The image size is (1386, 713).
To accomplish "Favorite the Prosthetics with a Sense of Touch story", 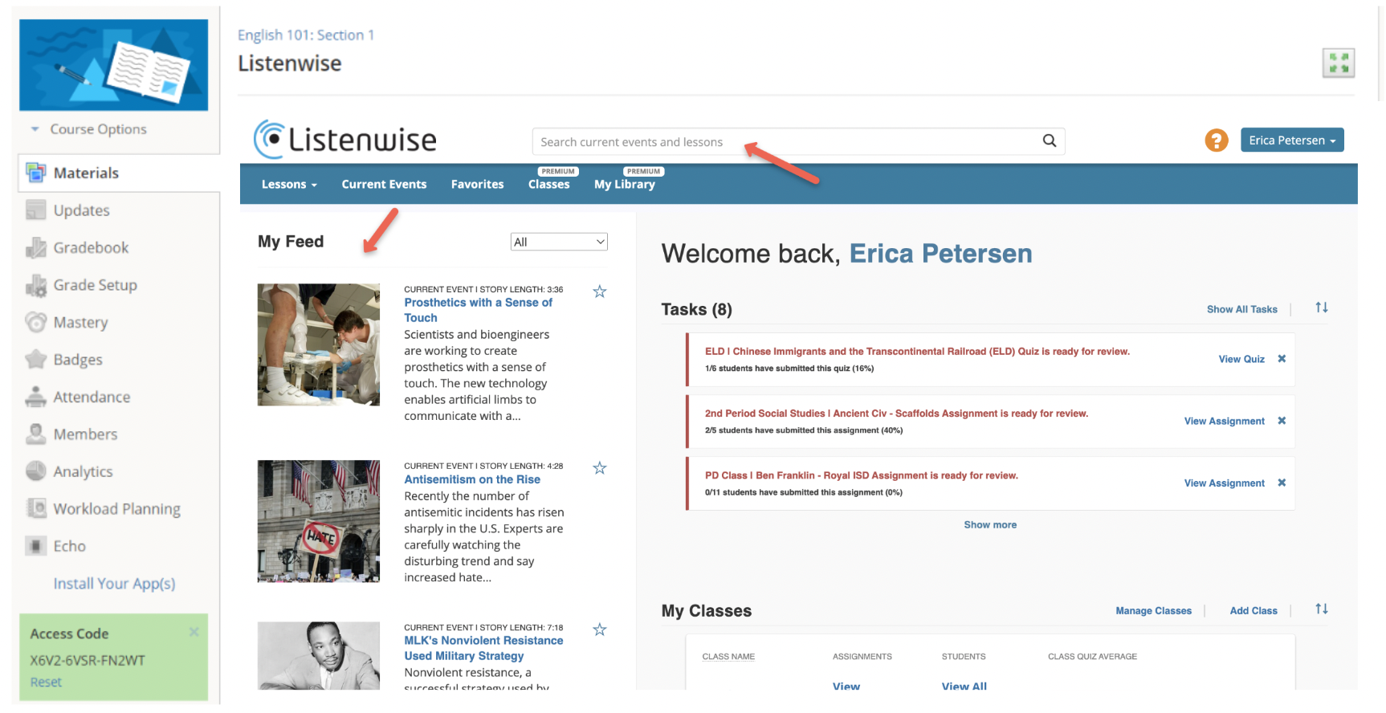I will (x=599, y=291).
